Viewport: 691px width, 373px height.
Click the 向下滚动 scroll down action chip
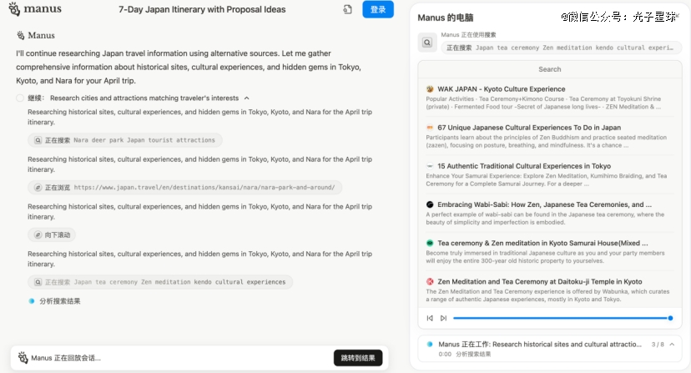pyautogui.click(x=52, y=235)
